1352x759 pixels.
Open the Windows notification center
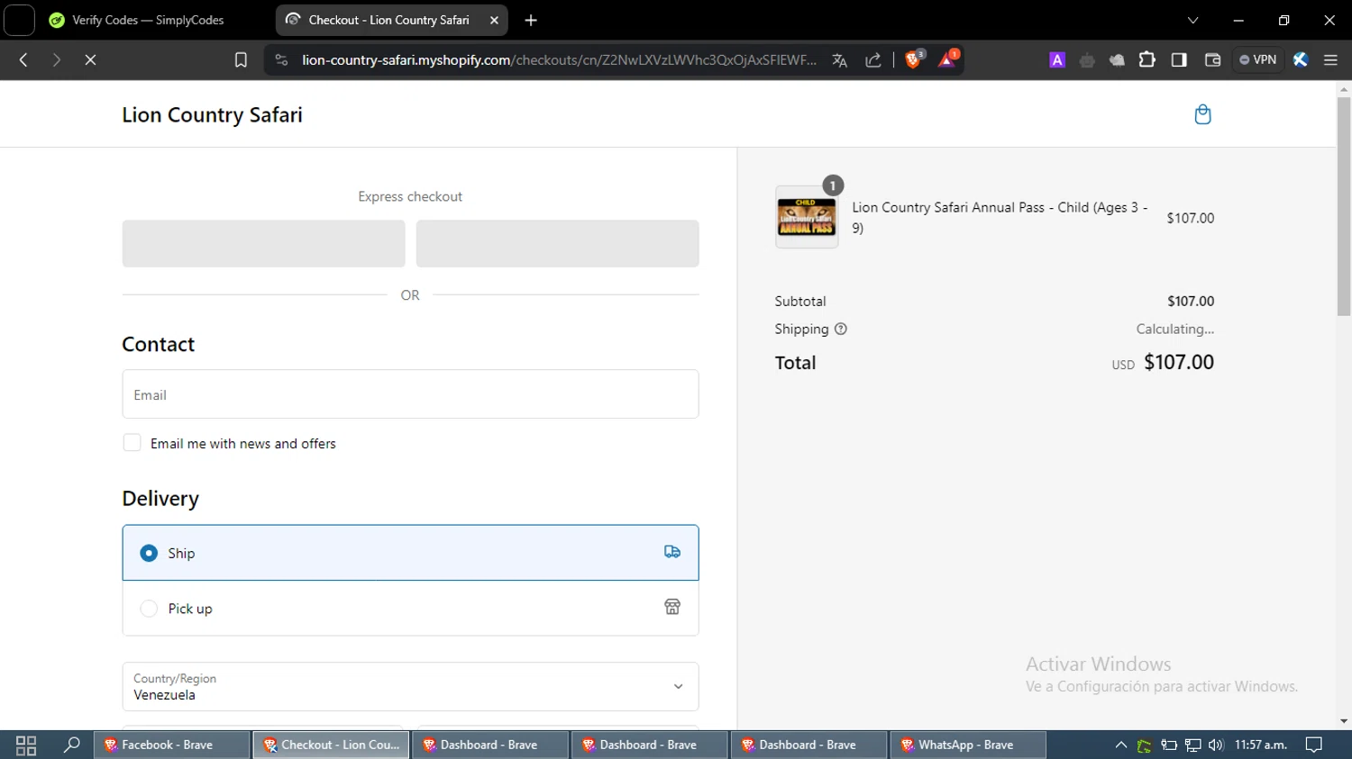[1314, 745]
